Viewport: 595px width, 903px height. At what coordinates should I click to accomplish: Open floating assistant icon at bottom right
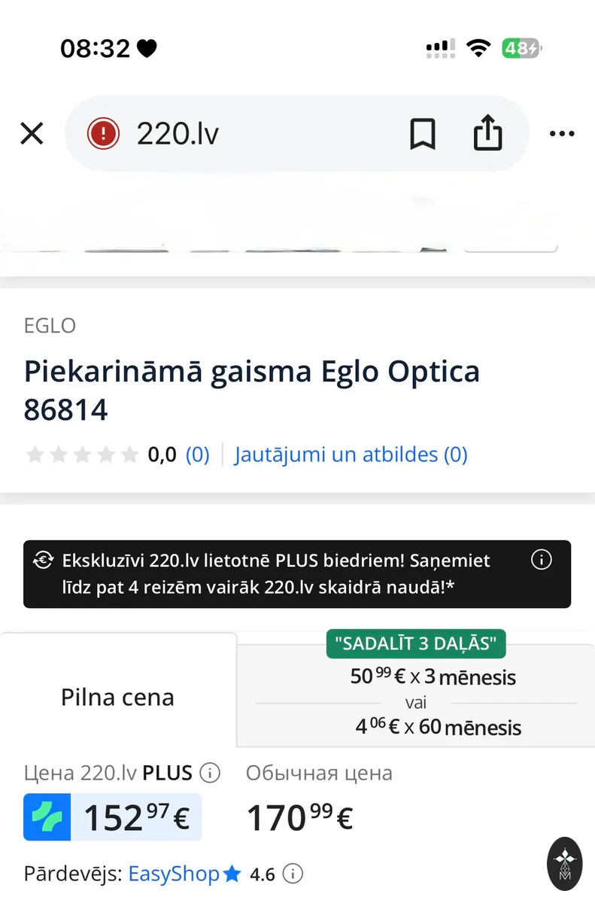click(564, 863)
